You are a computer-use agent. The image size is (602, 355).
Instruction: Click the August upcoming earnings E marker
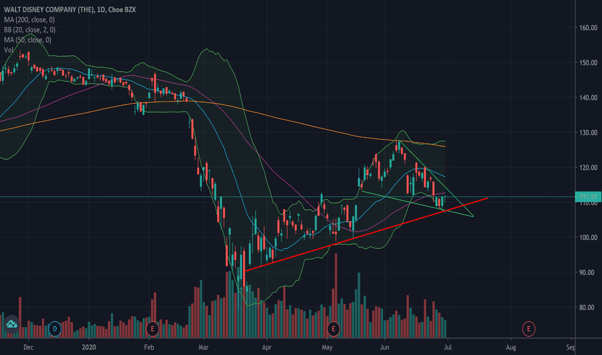click(x=528, y=329)
